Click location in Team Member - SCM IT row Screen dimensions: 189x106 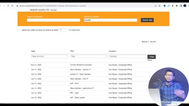coord(120,79)
